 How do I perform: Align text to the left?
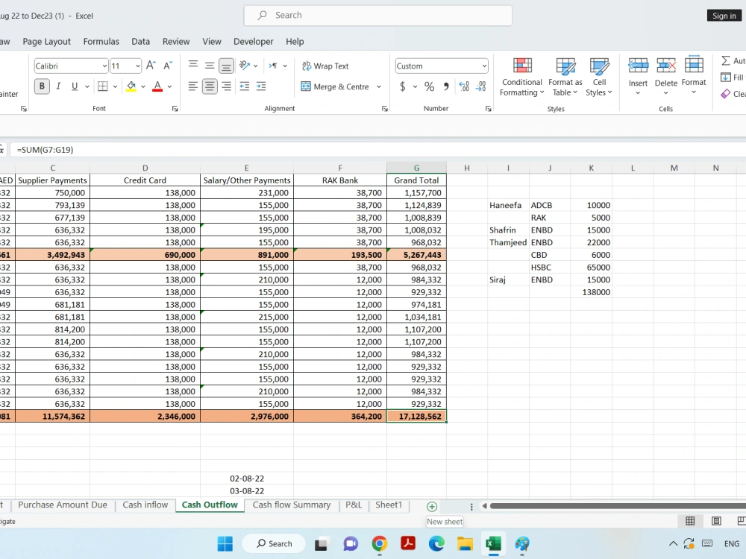pos(192,86)
